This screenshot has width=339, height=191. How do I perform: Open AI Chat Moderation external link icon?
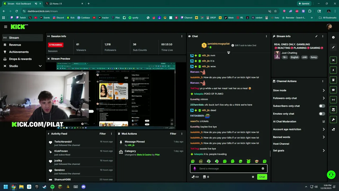coord(324,121)
